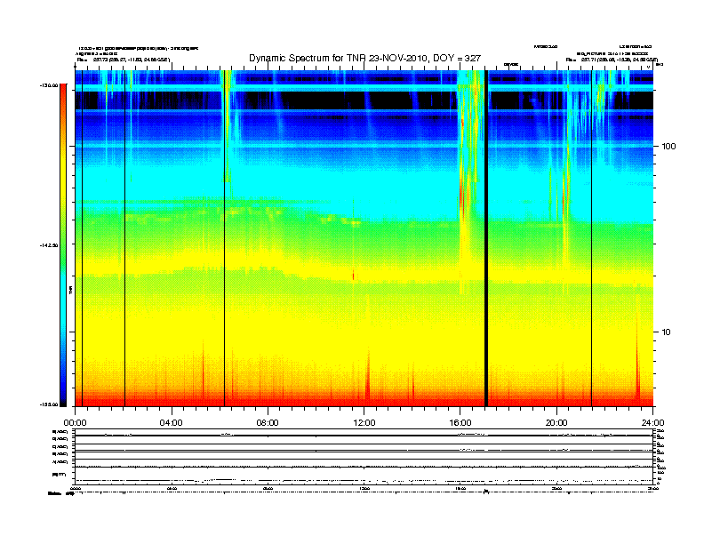Click the "00:00" time axis label
Image resolution: width=704 pixels, height=544 pixels.
75,423
